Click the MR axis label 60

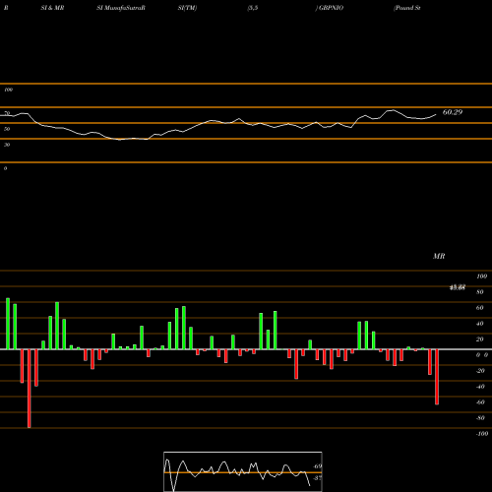(480, 308)
